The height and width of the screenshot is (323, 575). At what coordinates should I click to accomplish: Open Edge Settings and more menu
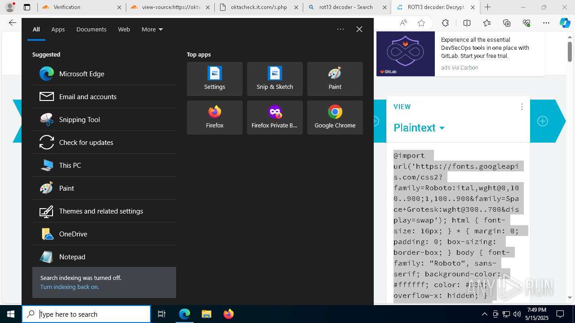coord(546,23)
